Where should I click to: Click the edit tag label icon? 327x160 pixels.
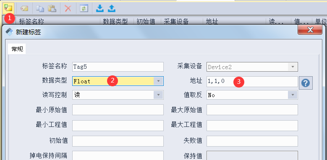[24, 8]
